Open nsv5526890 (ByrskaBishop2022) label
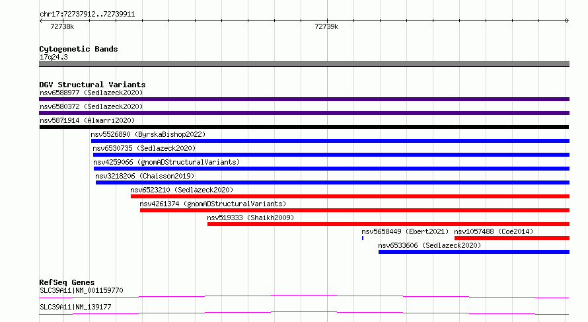 point(148,134)
